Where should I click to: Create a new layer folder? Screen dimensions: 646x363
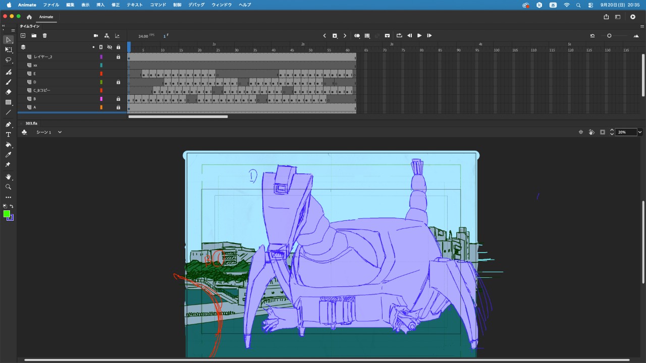(x=34, y=36)
